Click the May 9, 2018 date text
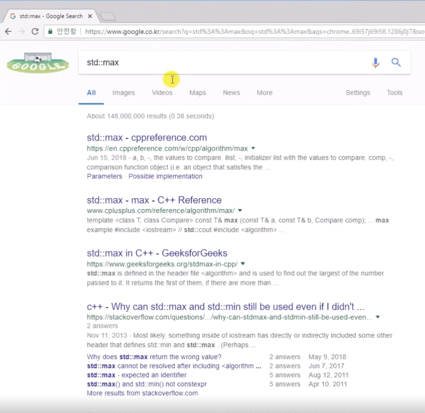Image resolution: width=425 pixels, height=413 pixels. point(327,357)
